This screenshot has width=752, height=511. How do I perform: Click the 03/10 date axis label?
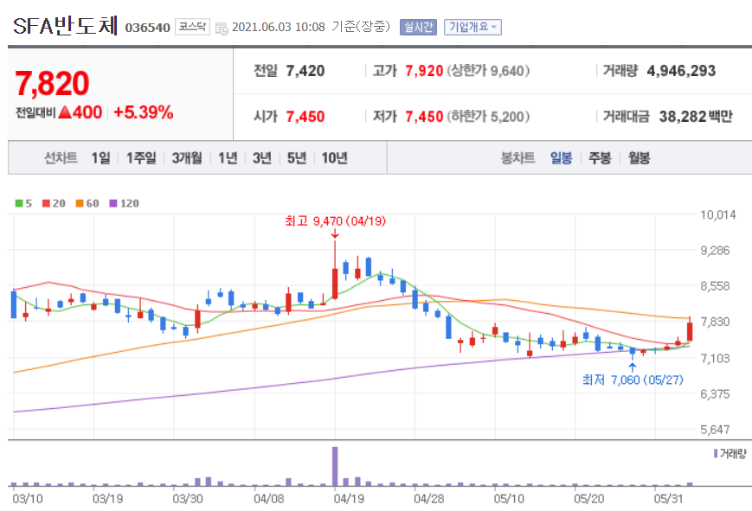(x=28, y=499)
